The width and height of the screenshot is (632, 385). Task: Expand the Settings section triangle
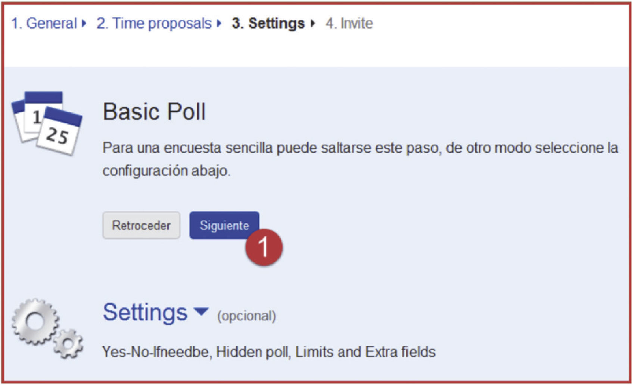tap(202, 311)
